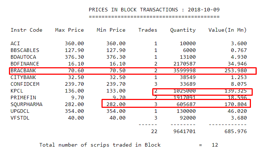Viewport: 257px width, 153px height.
Task: Click the total quantity 9641701
Action: click(x=184, y=131)
